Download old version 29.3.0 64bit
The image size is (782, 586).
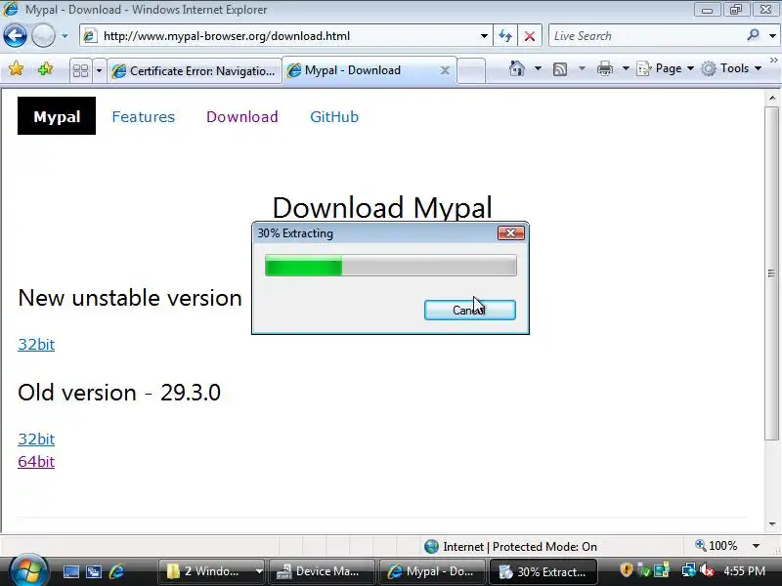[x=36, y=461]
